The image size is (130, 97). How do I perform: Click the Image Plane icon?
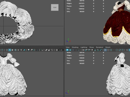(95, 50)
